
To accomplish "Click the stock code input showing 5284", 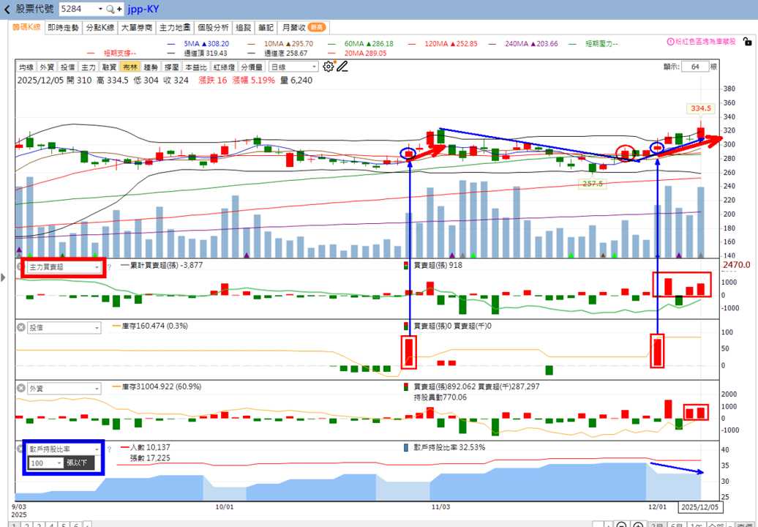I will [78, 10].
